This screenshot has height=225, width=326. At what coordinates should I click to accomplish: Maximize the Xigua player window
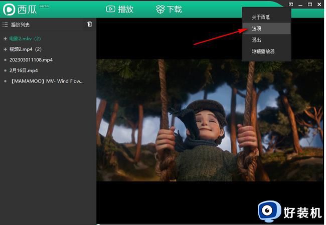[x=310, y=4]
